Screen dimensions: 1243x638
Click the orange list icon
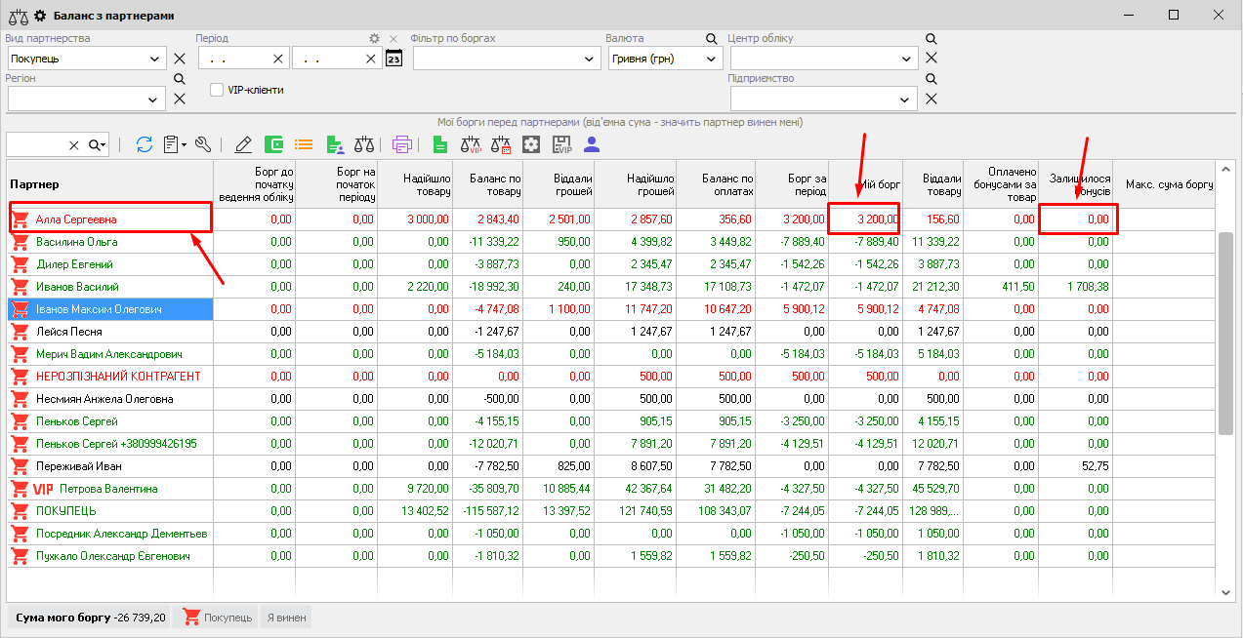(304, 144)
